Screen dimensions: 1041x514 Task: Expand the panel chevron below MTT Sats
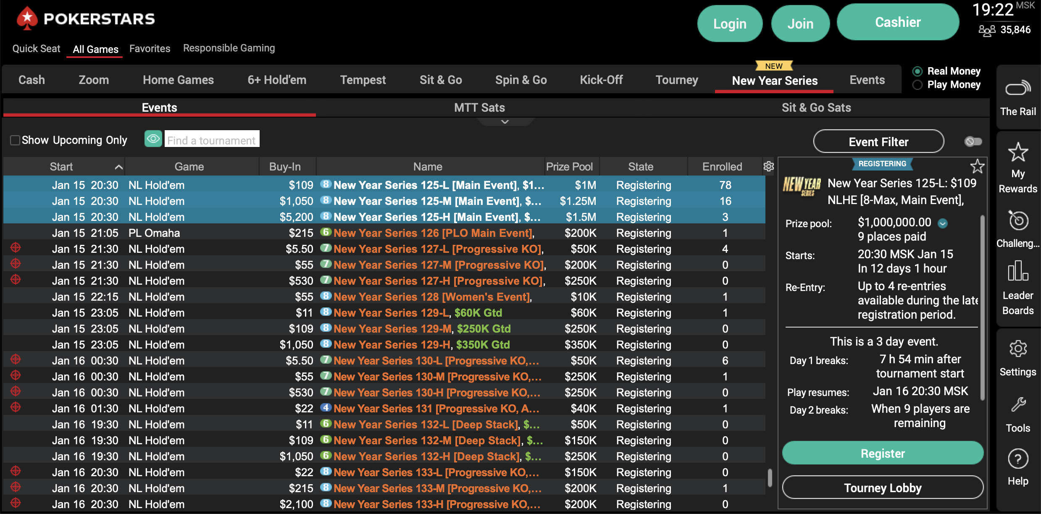[x=505, y=122]
